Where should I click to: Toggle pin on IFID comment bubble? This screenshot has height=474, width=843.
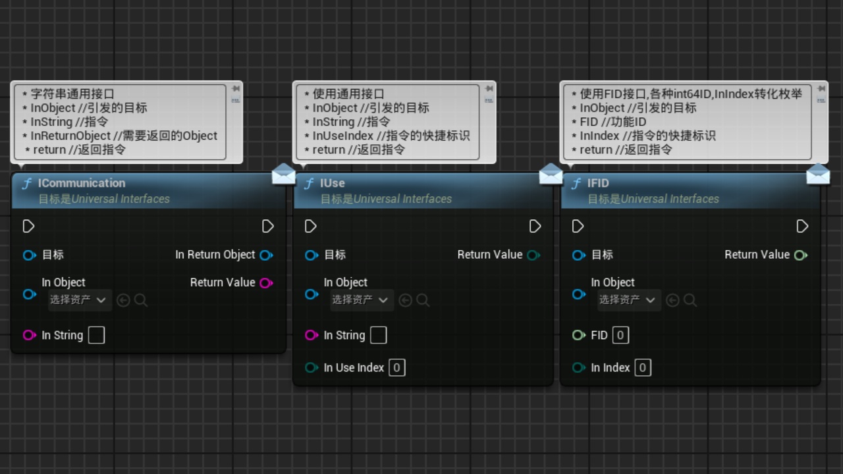821,89
